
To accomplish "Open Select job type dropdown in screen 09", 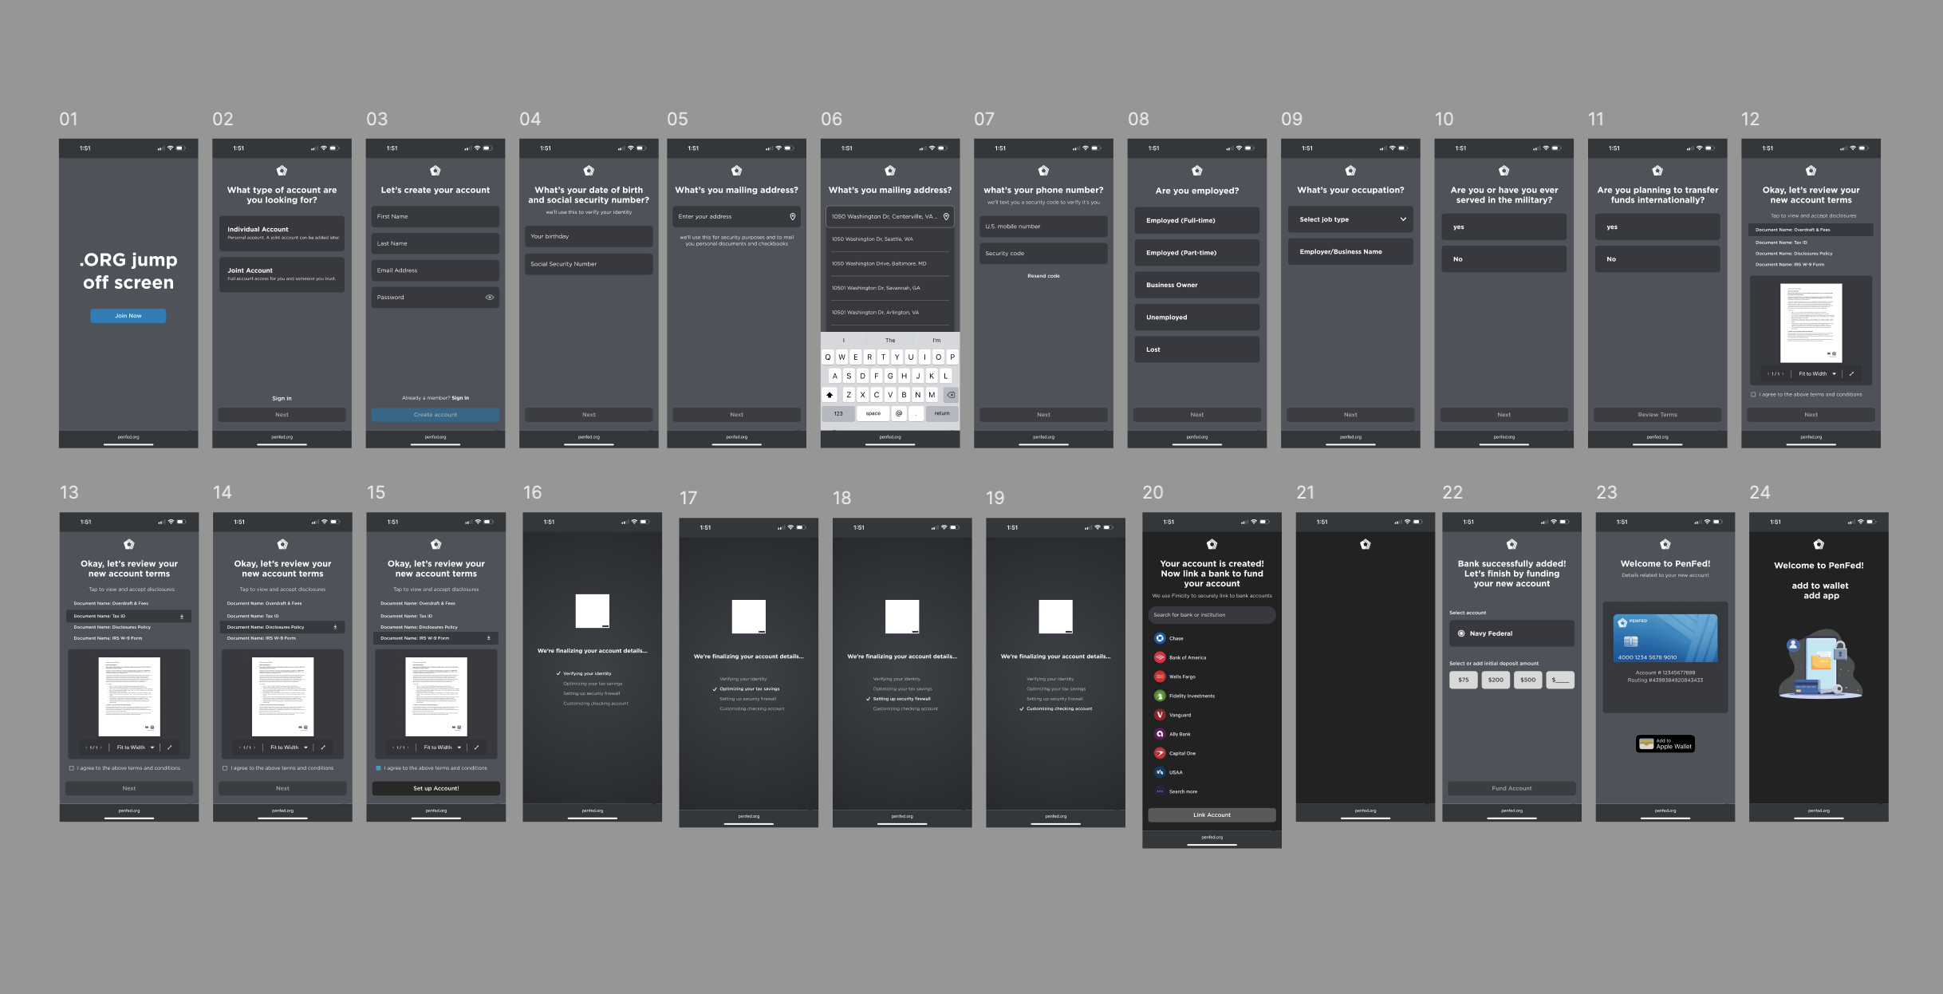I will [x=1350, y=219].
